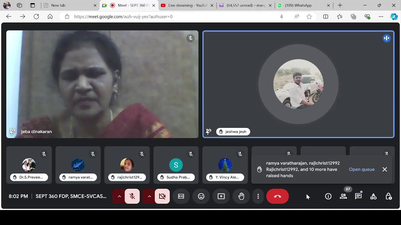Open Edge split screen icon
The width and height of the screenshot is (401, 225).
coord(326,17)
